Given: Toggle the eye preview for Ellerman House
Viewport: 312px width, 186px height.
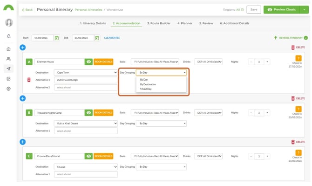Looking at the screenshot, I should tap(88, 62).
